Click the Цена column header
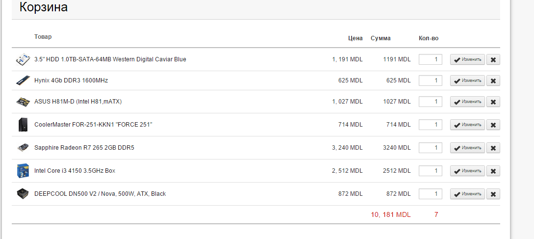 (x=355, y=39)
